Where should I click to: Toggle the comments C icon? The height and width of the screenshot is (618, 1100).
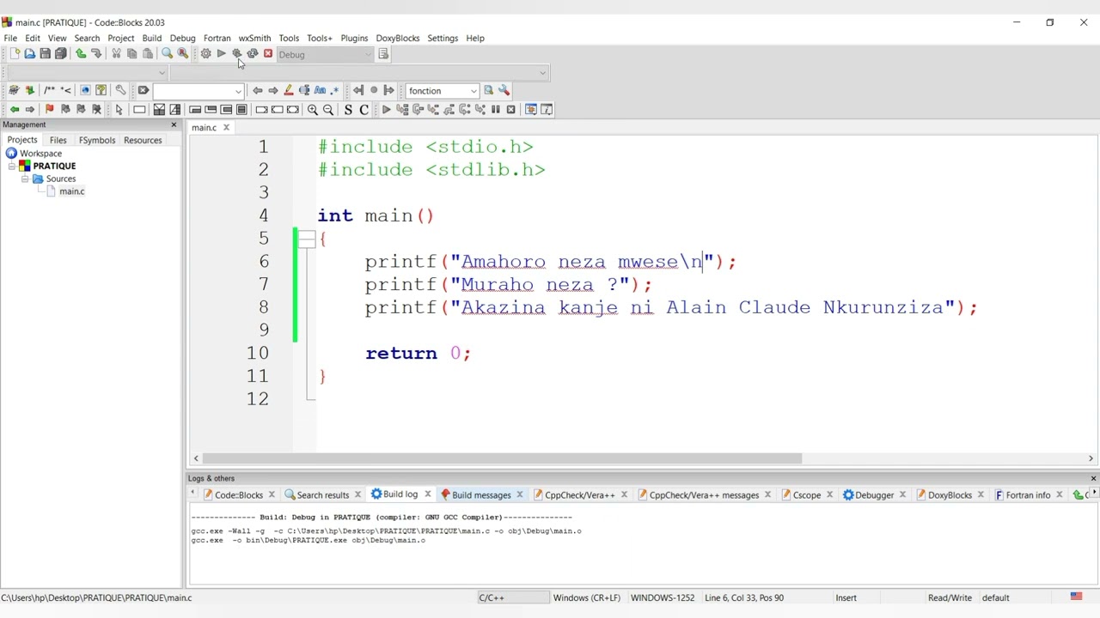[364, 109]
